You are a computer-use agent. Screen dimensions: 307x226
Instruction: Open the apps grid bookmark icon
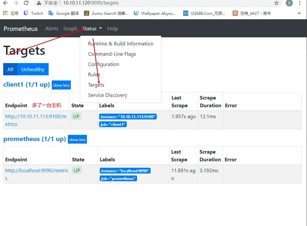[5, 13]
